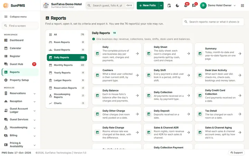
Task: Select the Reservation Reports category
Action: click(67, 88)
